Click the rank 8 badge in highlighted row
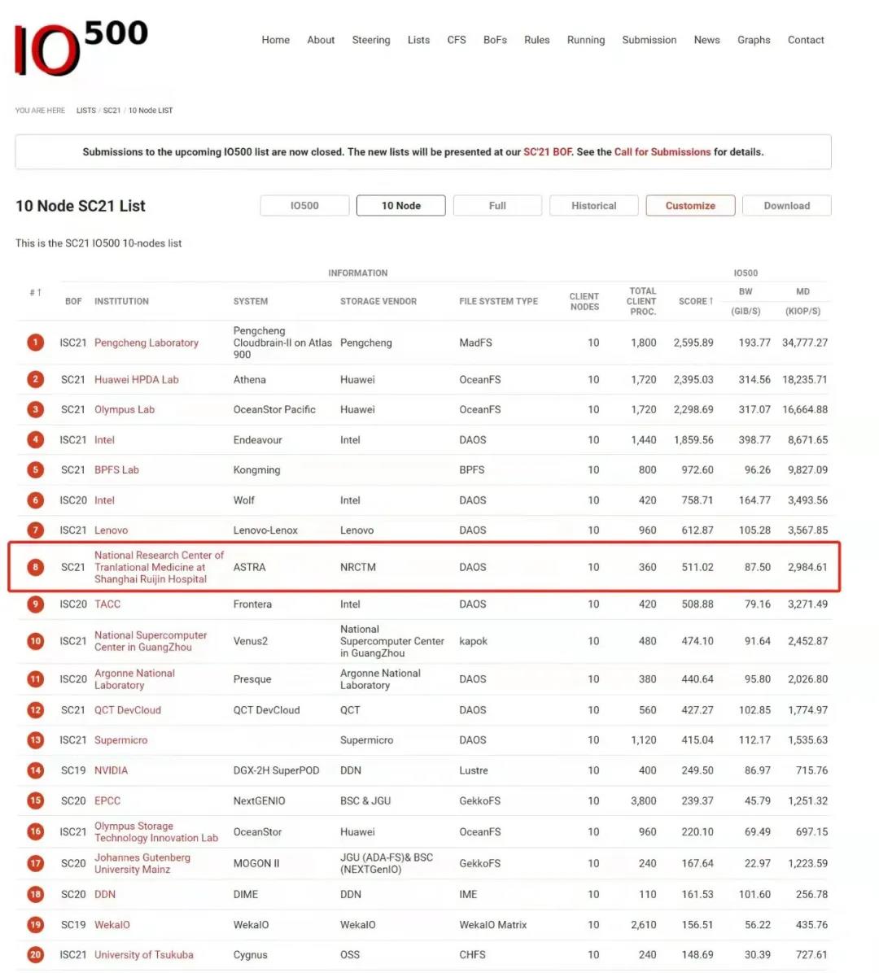 35,567
